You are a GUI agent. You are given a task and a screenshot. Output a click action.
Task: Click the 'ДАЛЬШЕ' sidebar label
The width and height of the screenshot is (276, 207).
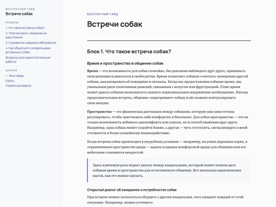point(11,70)
